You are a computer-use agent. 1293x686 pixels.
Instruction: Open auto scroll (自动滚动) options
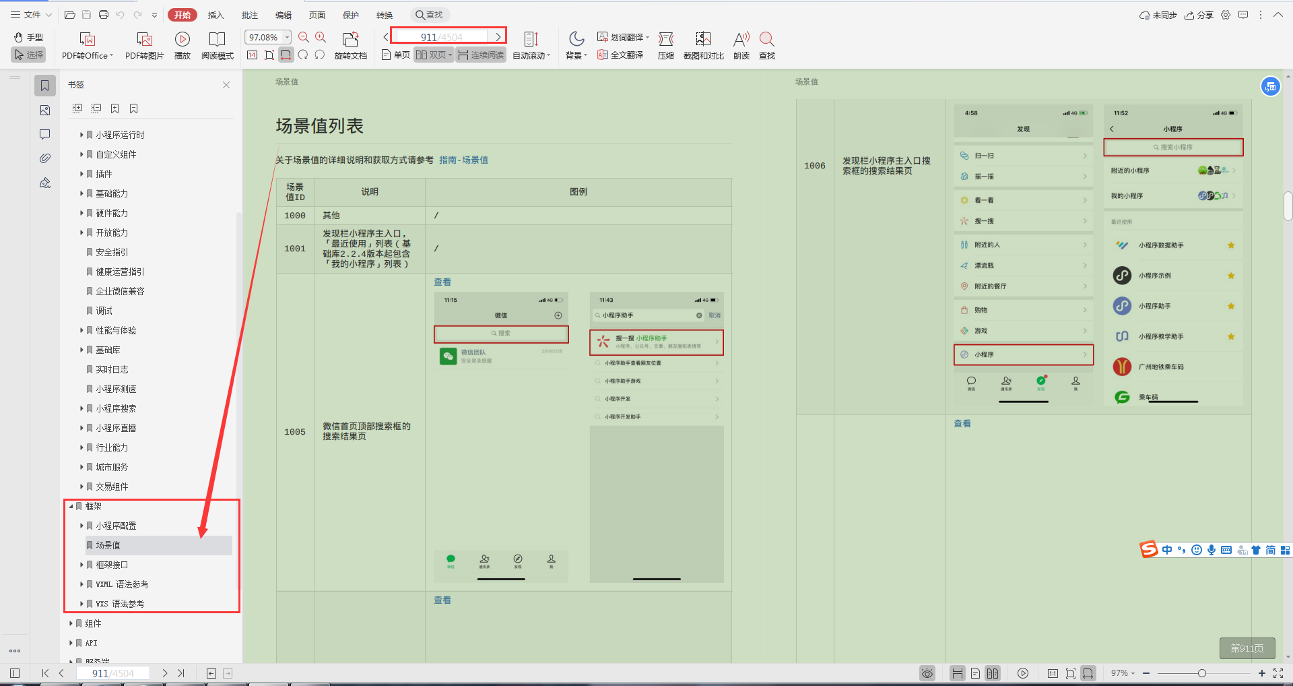531,46
